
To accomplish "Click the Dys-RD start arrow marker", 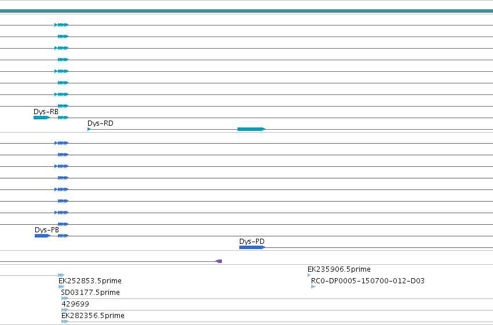I will coord(89,129).
